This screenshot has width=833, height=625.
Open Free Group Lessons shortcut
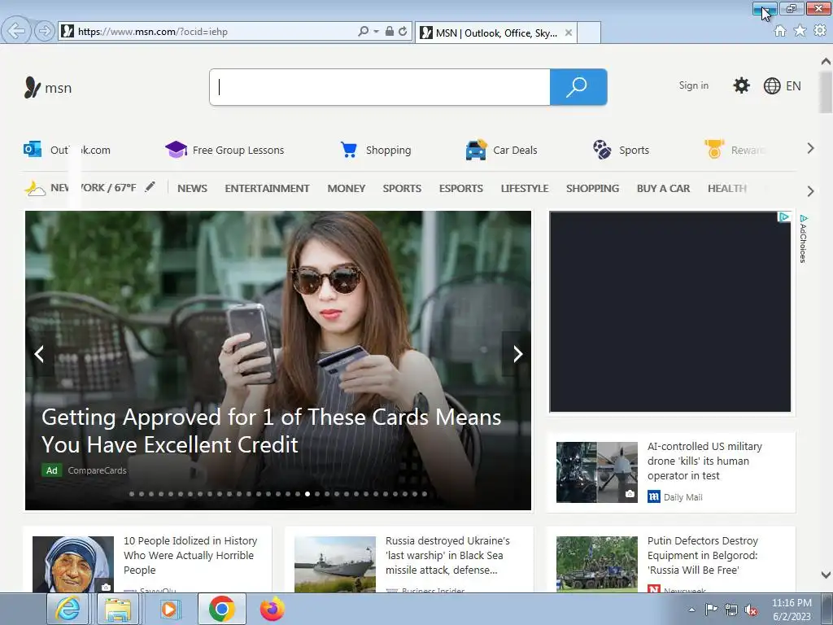point(225,150)
